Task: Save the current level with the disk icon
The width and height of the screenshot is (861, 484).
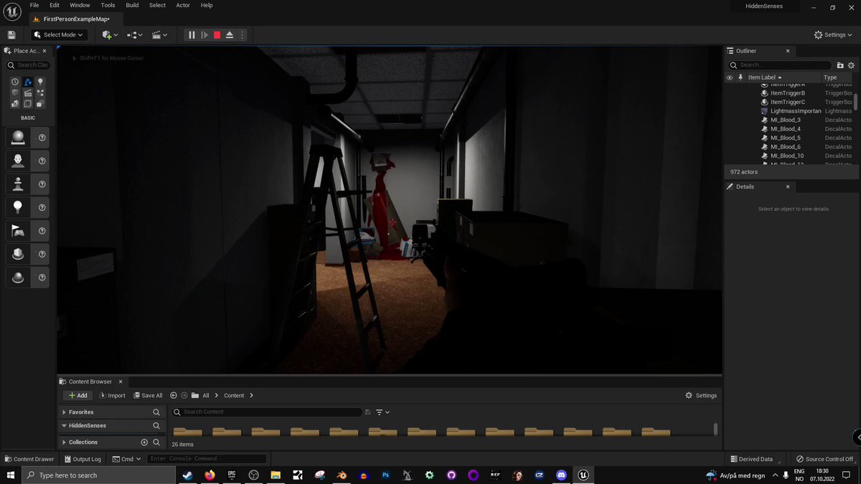Action: [11, 34]
